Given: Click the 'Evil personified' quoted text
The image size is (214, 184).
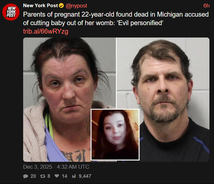Looking at the screenshot, I should [140, 23].
